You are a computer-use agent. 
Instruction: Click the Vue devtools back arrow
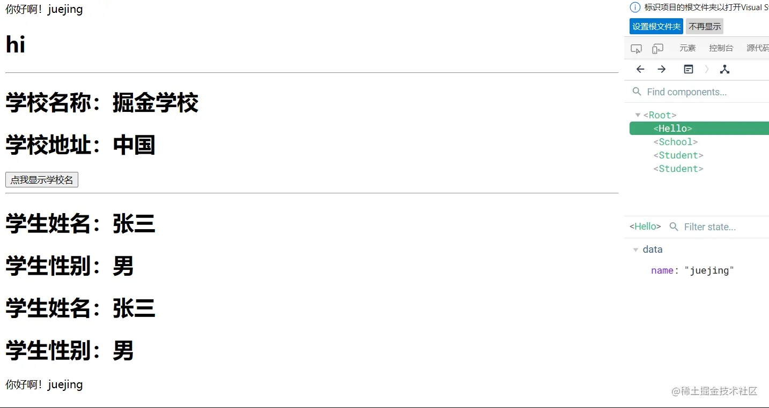640,69
